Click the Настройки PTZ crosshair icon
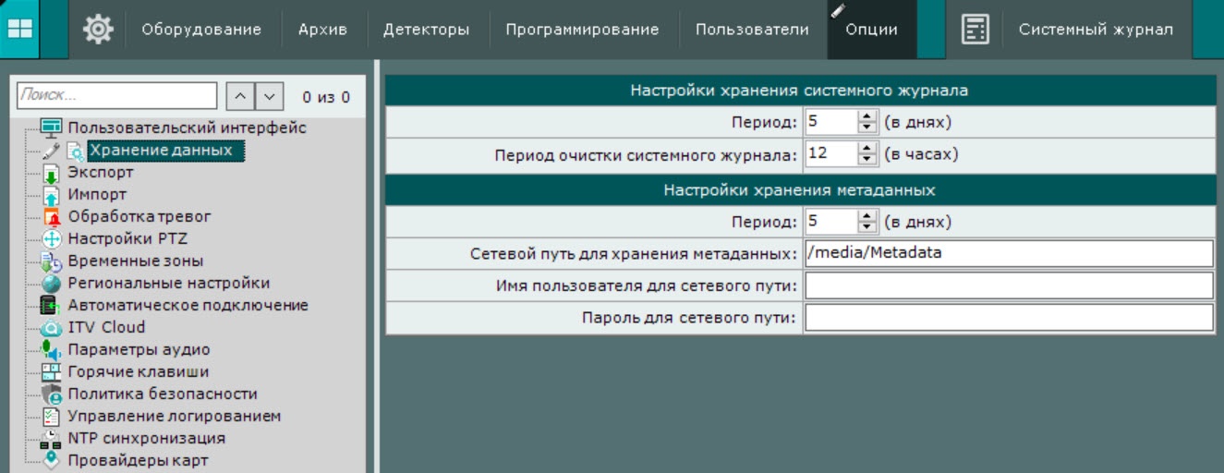This screenshot has height=473, width=1224. click(x=52, y=239)
